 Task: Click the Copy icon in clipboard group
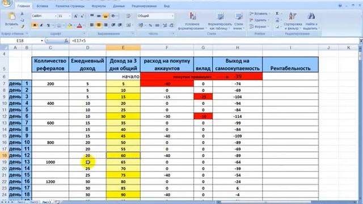point(22,20)
